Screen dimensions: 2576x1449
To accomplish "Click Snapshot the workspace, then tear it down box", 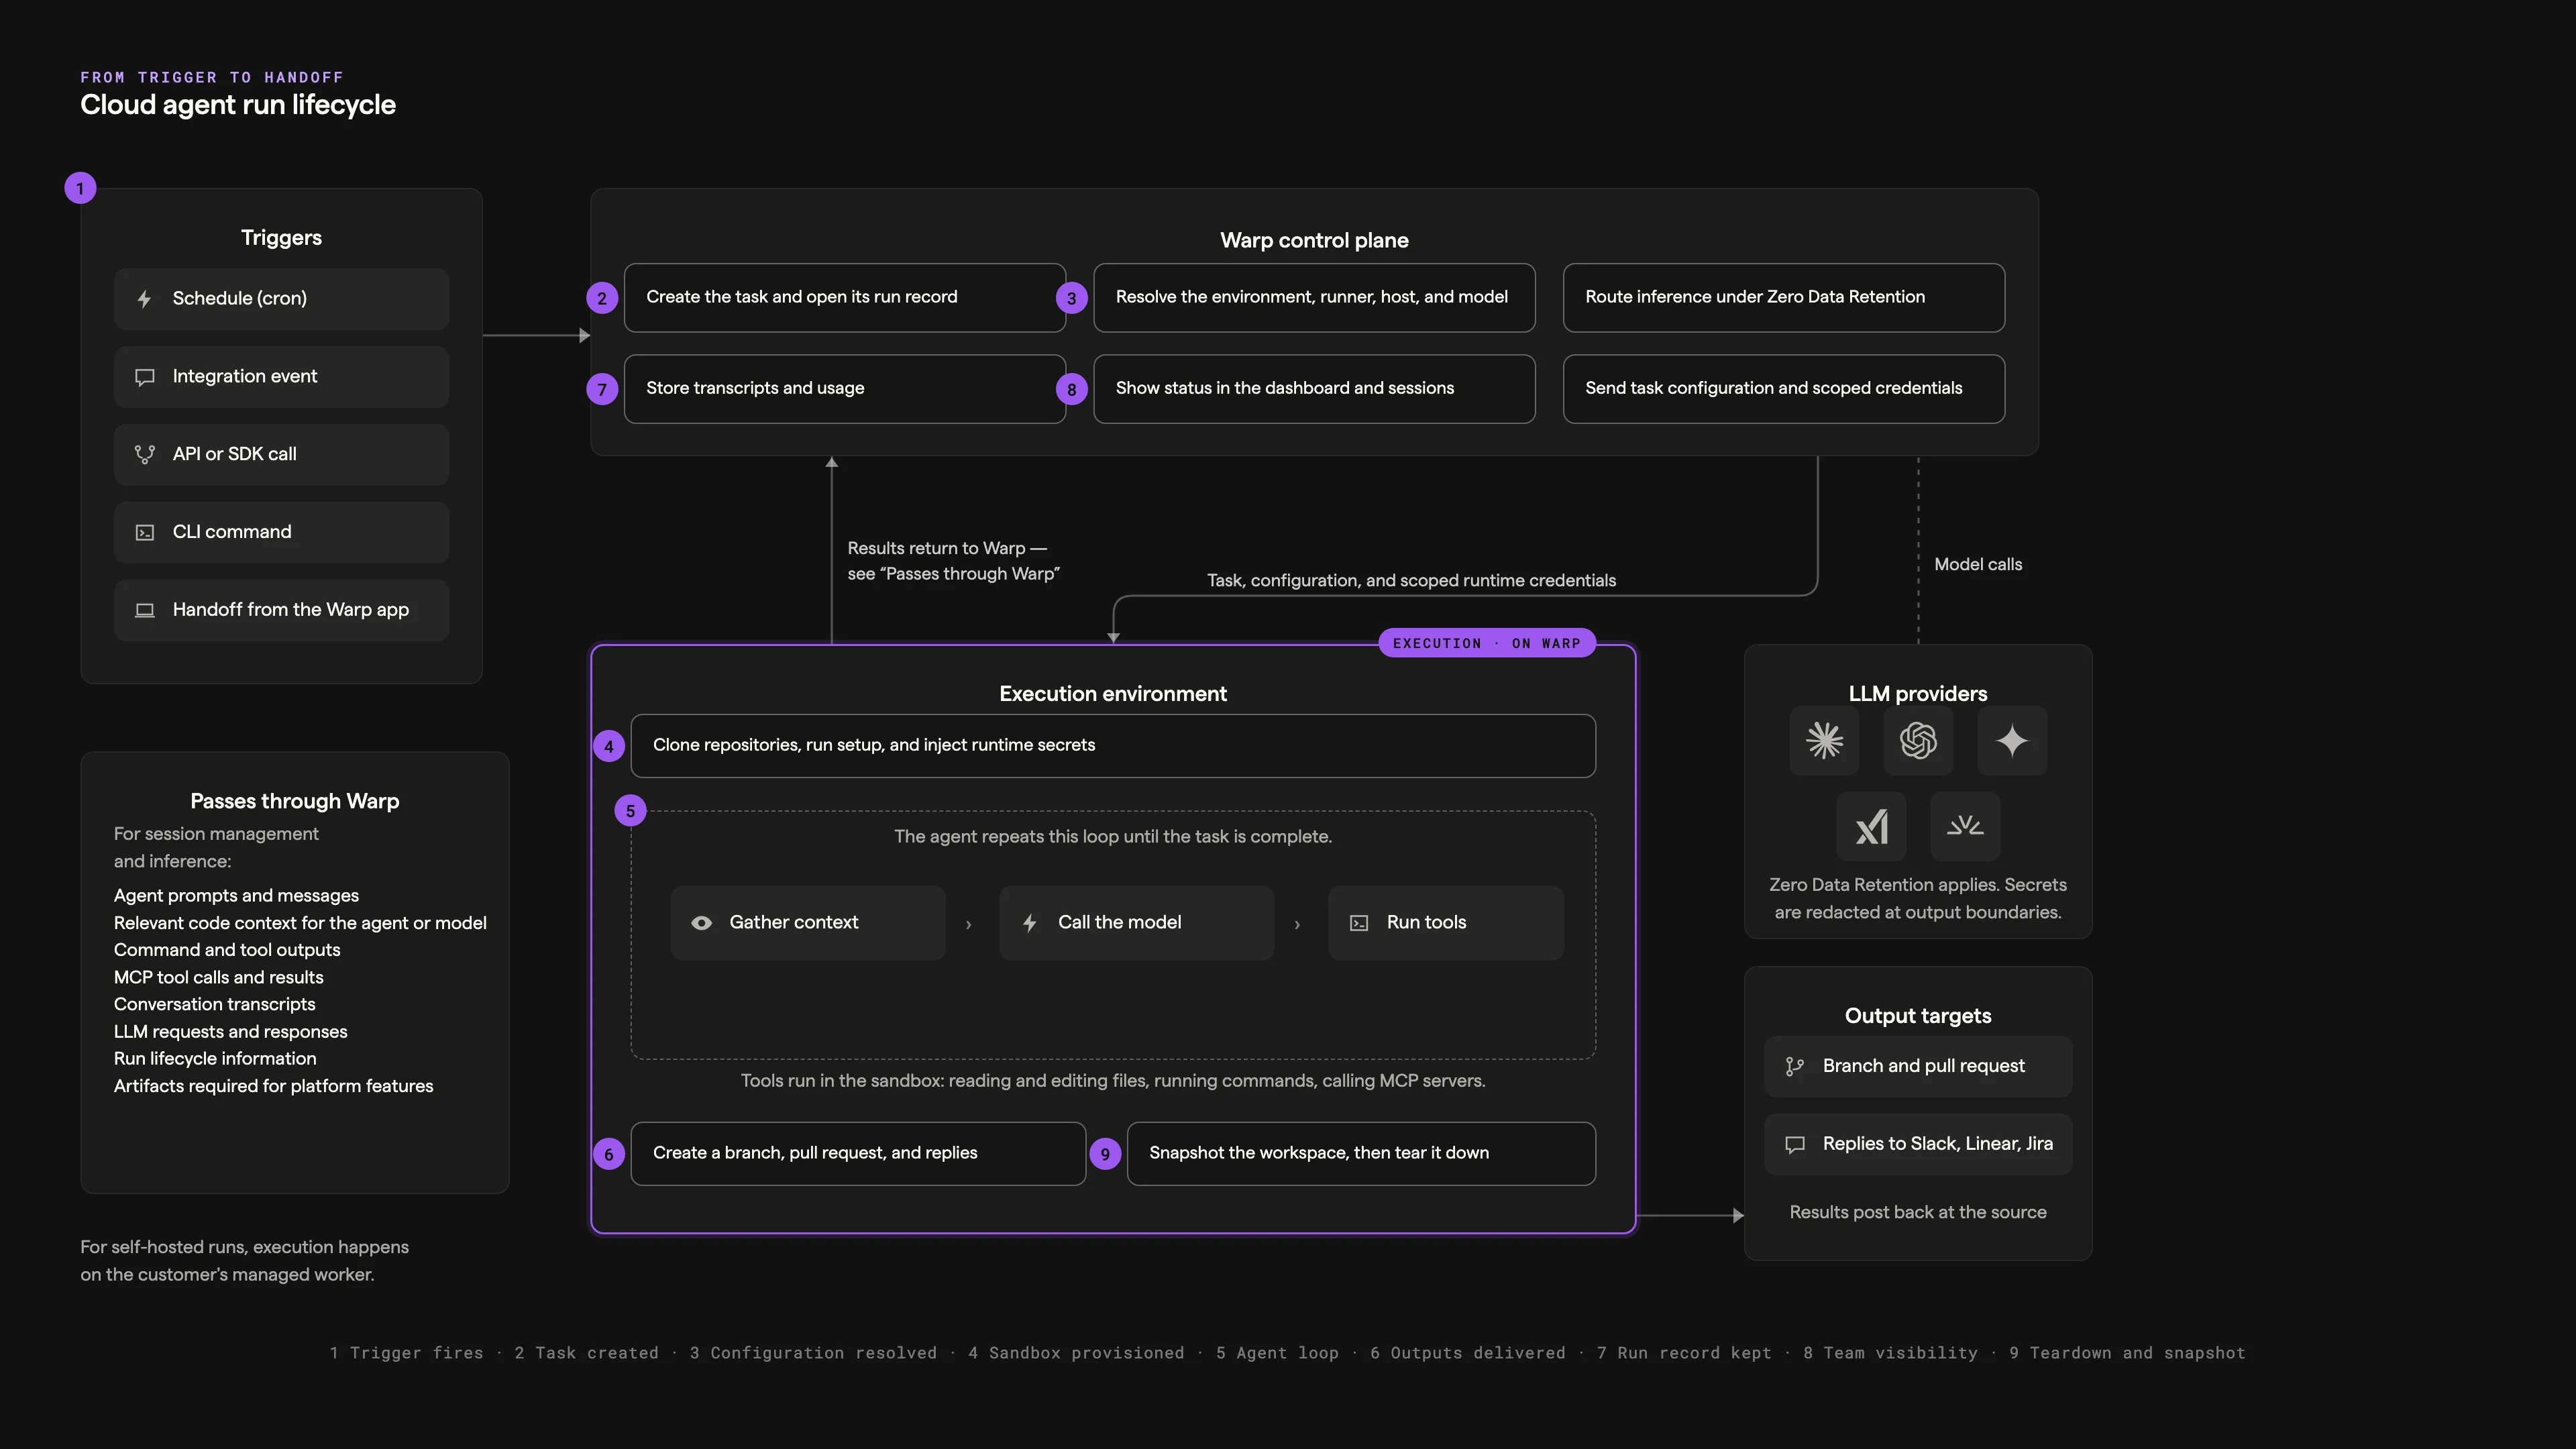I will tap(1361, 1153).
